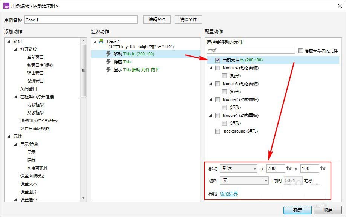The image size is (346, 217).
Task: Click the add-action list scrollbar thumb
Action: [83, 70]
